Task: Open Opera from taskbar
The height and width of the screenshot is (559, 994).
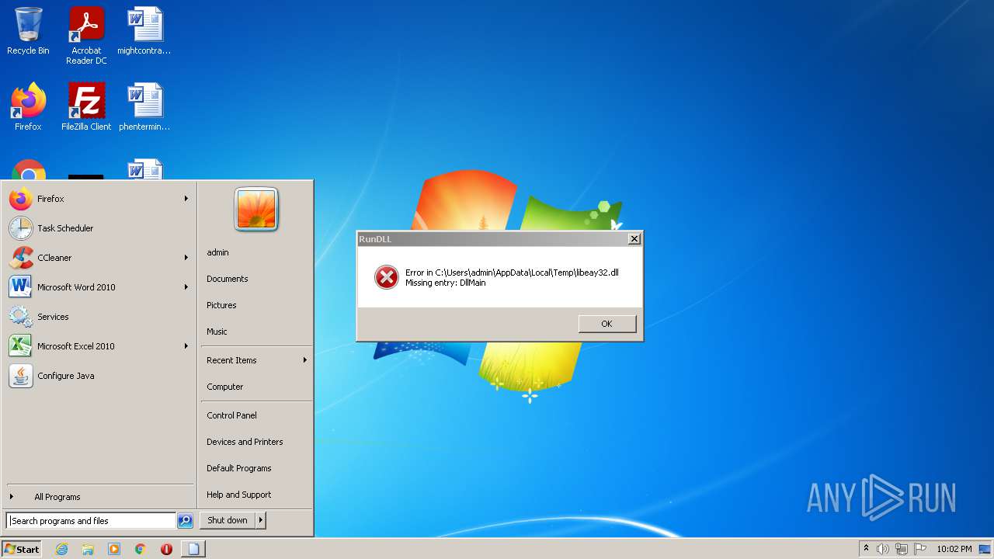Action: click(166, 549)
